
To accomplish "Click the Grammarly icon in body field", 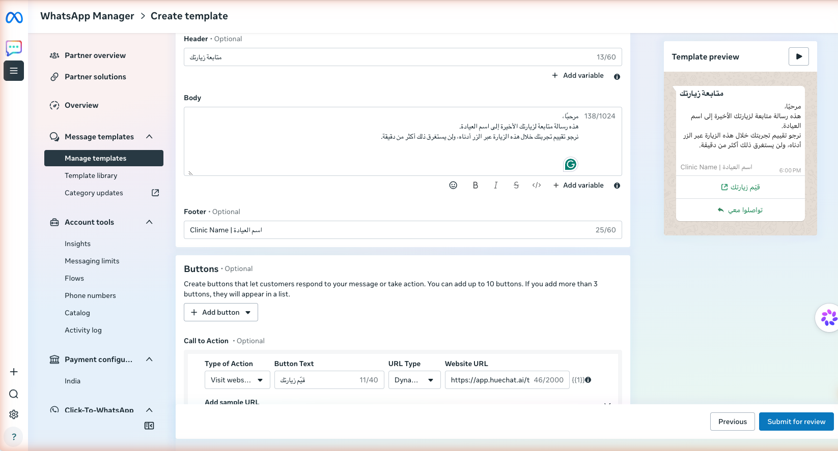I will coord(571,164).
